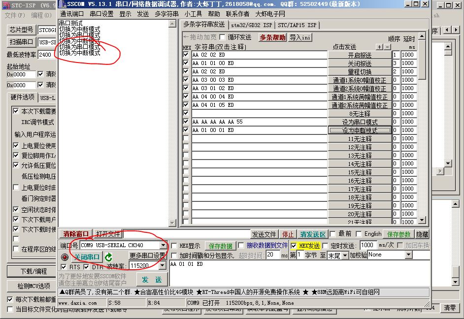The image size is (464, 319).
Task: Enable the 定时发送 checkbox
Action: tap(325, 246)
